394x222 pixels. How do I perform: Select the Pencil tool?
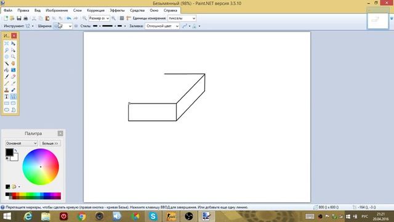(x=7, y=83)
